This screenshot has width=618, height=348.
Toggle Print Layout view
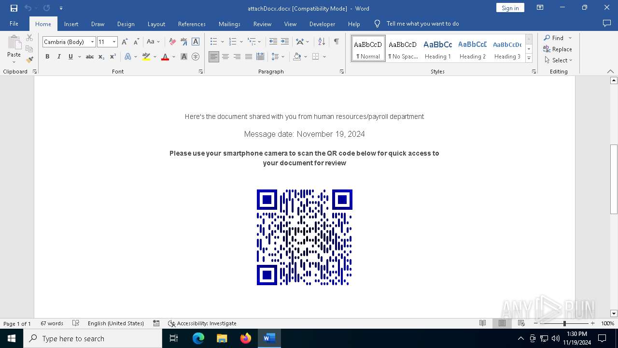pyautogui.click(x=502, y=323)
